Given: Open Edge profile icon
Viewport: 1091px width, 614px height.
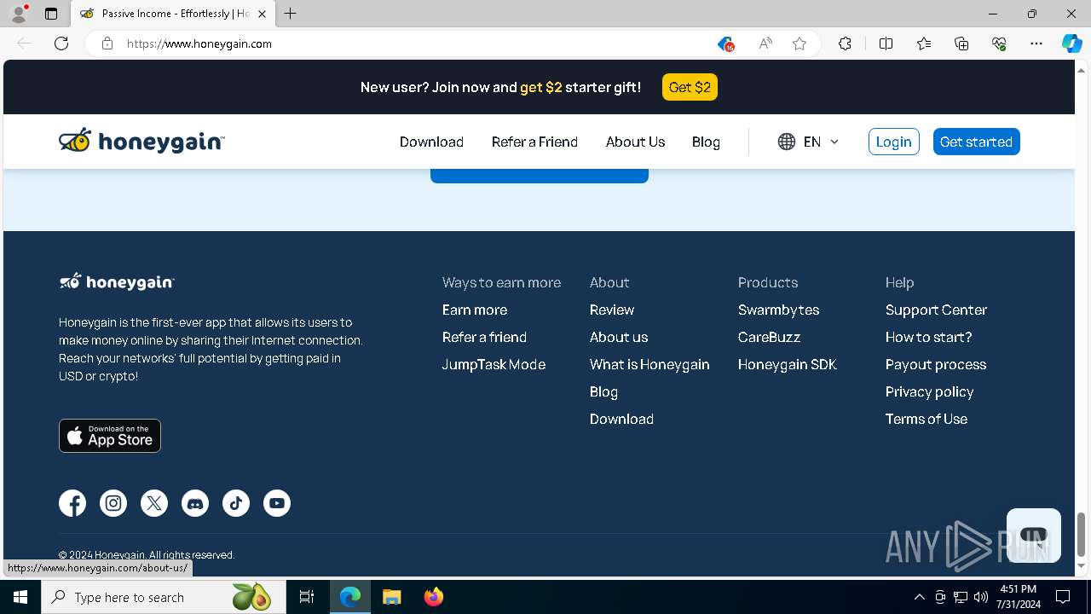Looking at the screenshot, I should click(19, 14).
